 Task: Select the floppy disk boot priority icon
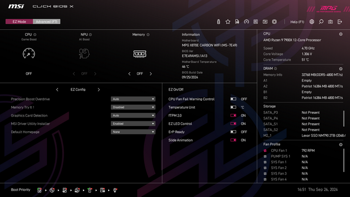pyautogui.click(x=102, y=190)
